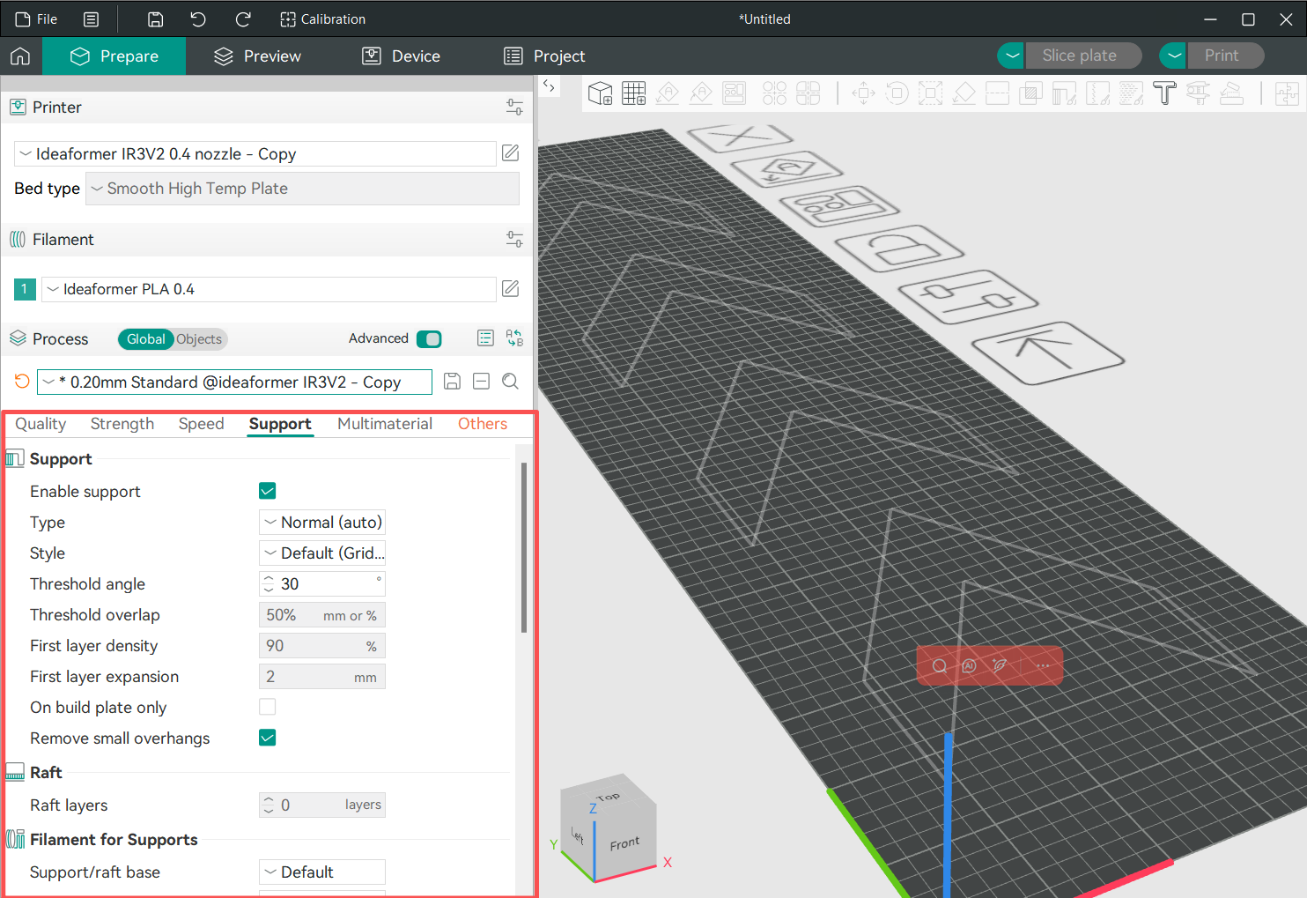Viewport: 1307px width, 898px height.
Task: Click the Rotate tool icon
Action: pos(897,93)
